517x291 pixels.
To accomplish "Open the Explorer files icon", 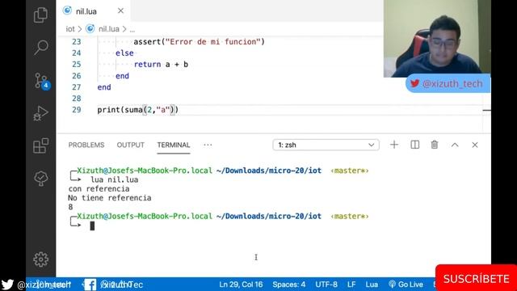I will pyautogui.click(x=41, y=15).
